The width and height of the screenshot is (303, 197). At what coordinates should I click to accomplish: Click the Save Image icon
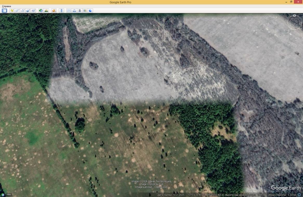(x=80, y=11)
